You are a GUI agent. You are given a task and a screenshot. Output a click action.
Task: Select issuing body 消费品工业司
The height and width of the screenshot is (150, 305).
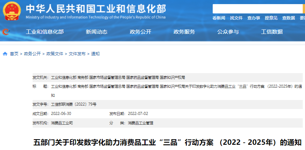pos(62,123)
